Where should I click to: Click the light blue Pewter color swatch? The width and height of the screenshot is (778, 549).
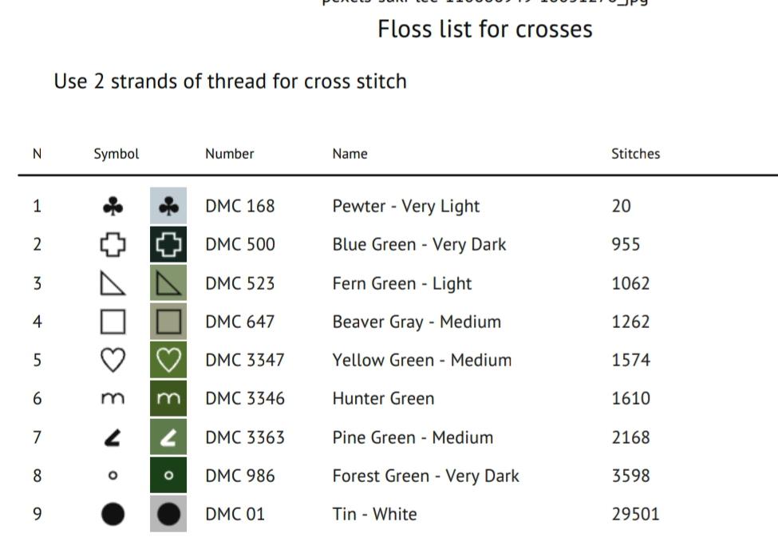coord(168,206)
